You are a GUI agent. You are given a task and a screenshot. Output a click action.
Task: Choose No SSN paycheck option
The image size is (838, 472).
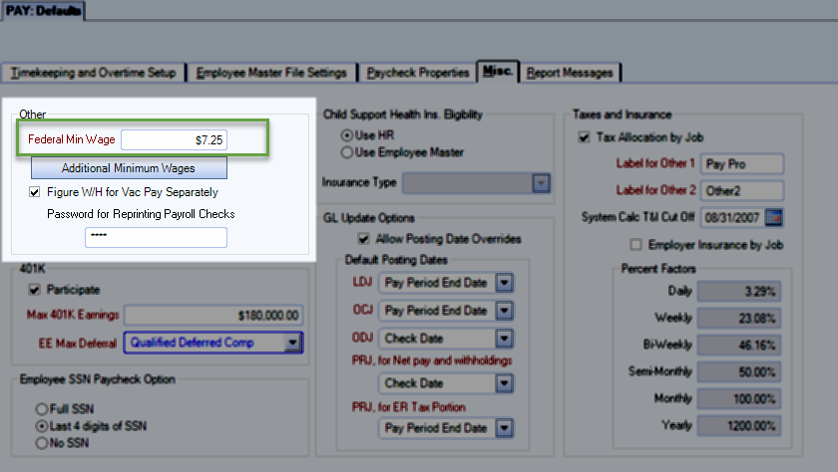point(41,442)
